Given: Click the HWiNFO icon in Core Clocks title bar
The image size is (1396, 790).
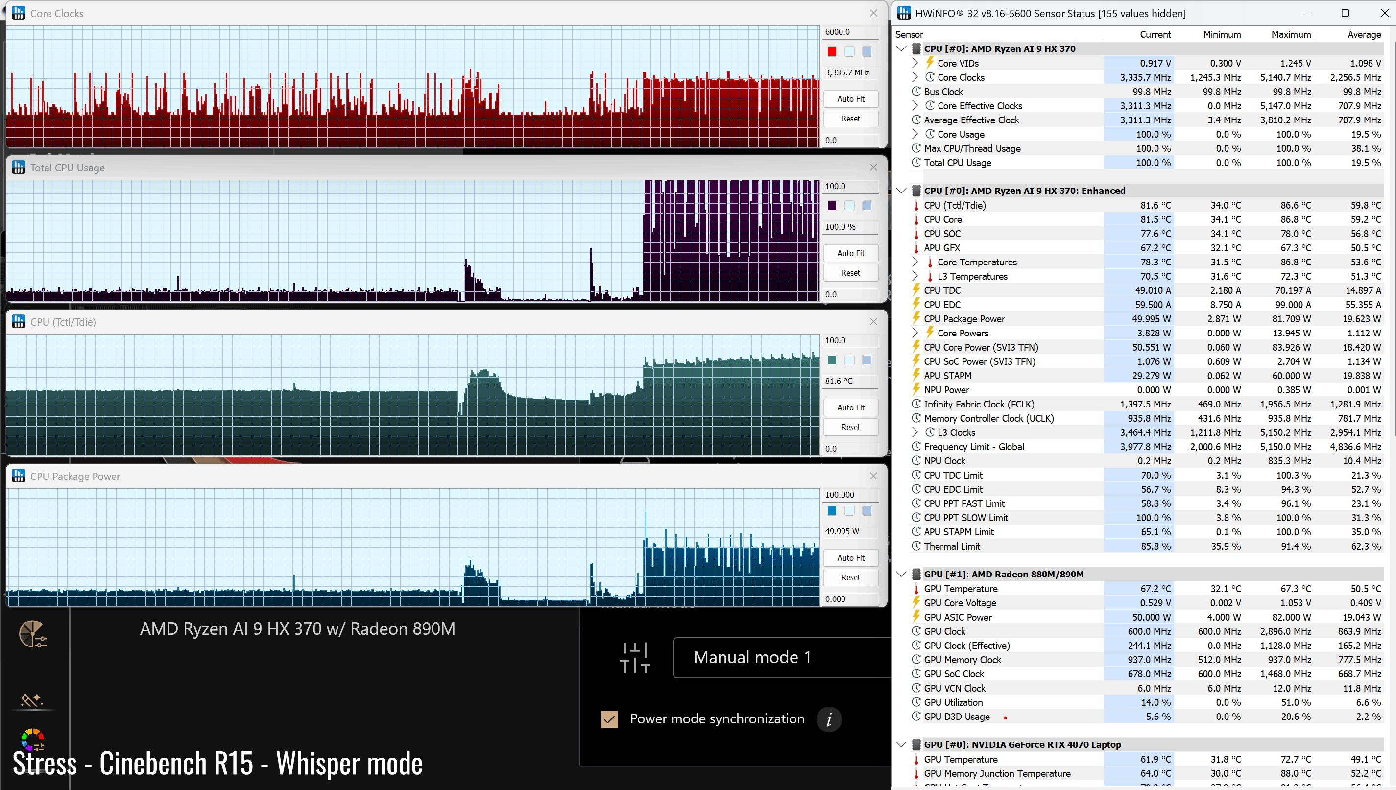Looking at the screenshot, I should [19, 13].
